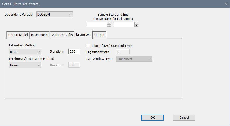Expand the Estimation Method BFGS dropdown
230x126 pixels.
[25, 52]
